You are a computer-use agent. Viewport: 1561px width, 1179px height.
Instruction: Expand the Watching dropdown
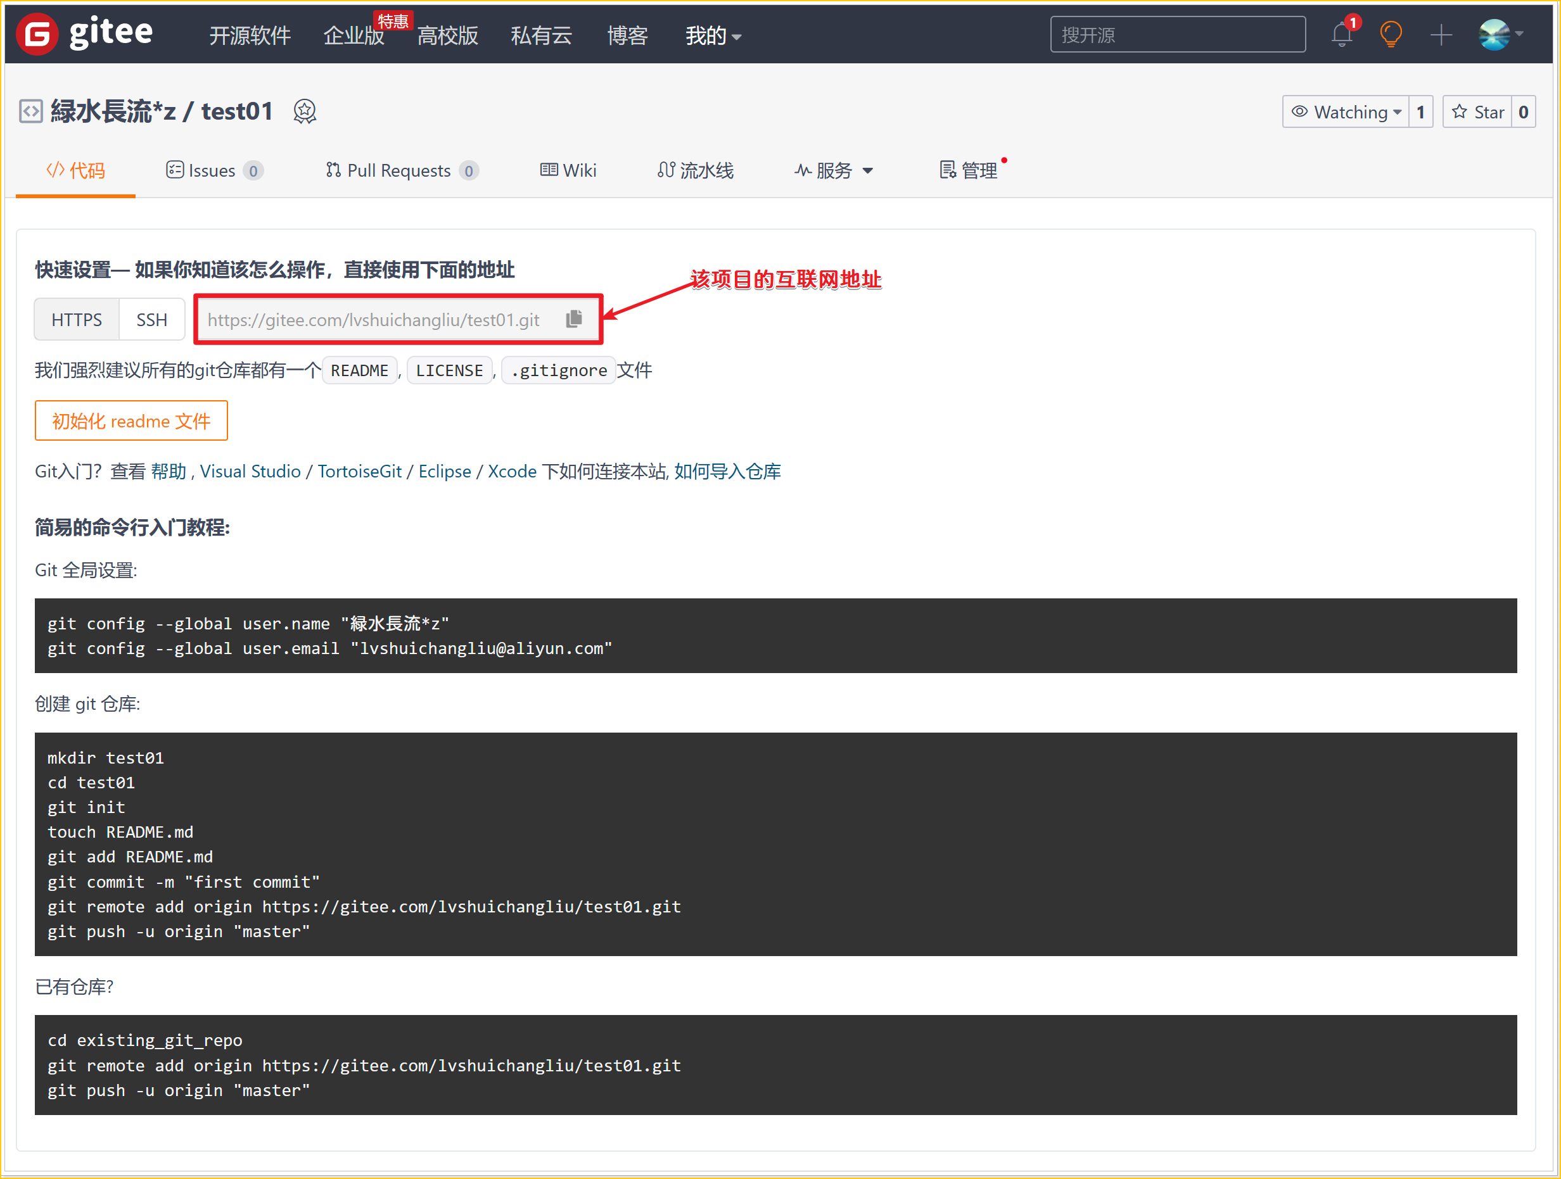[1346, 112]
